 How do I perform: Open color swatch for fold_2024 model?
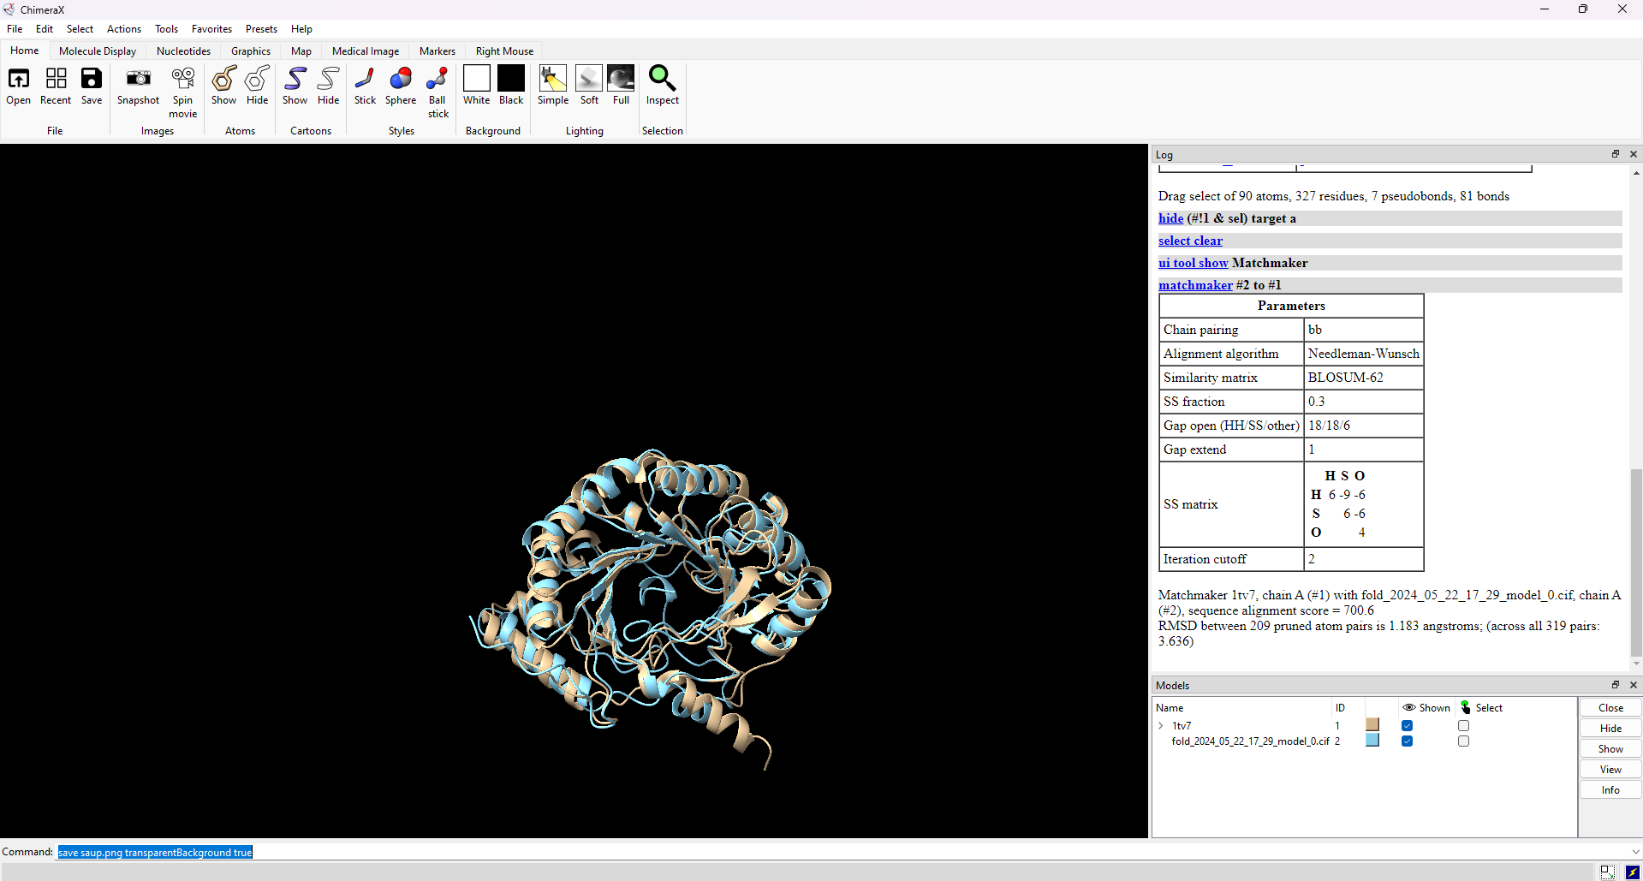pyautogui.click(x=1372, y=741)
